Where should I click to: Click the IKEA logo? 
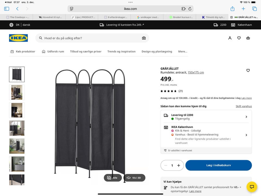18,38
